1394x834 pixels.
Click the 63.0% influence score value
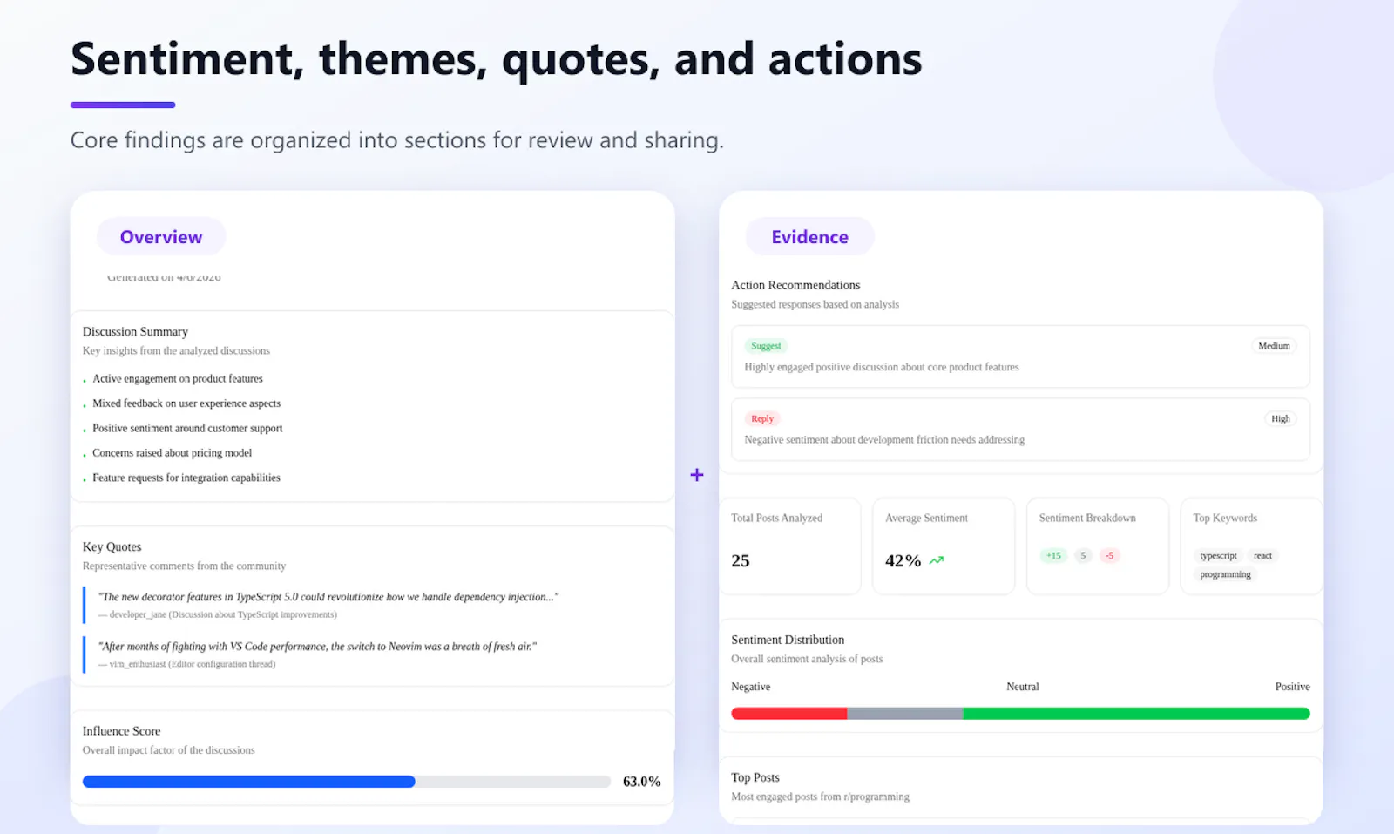tap(641, 782)
